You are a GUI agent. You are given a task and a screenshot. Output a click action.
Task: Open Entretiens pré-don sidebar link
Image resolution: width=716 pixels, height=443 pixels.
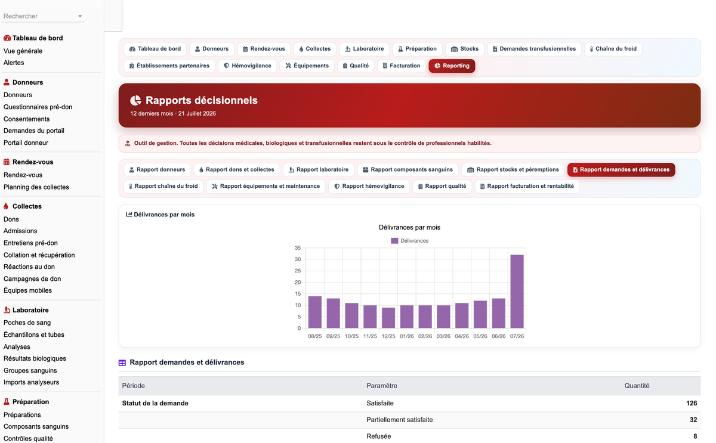[x=30, y=243]
